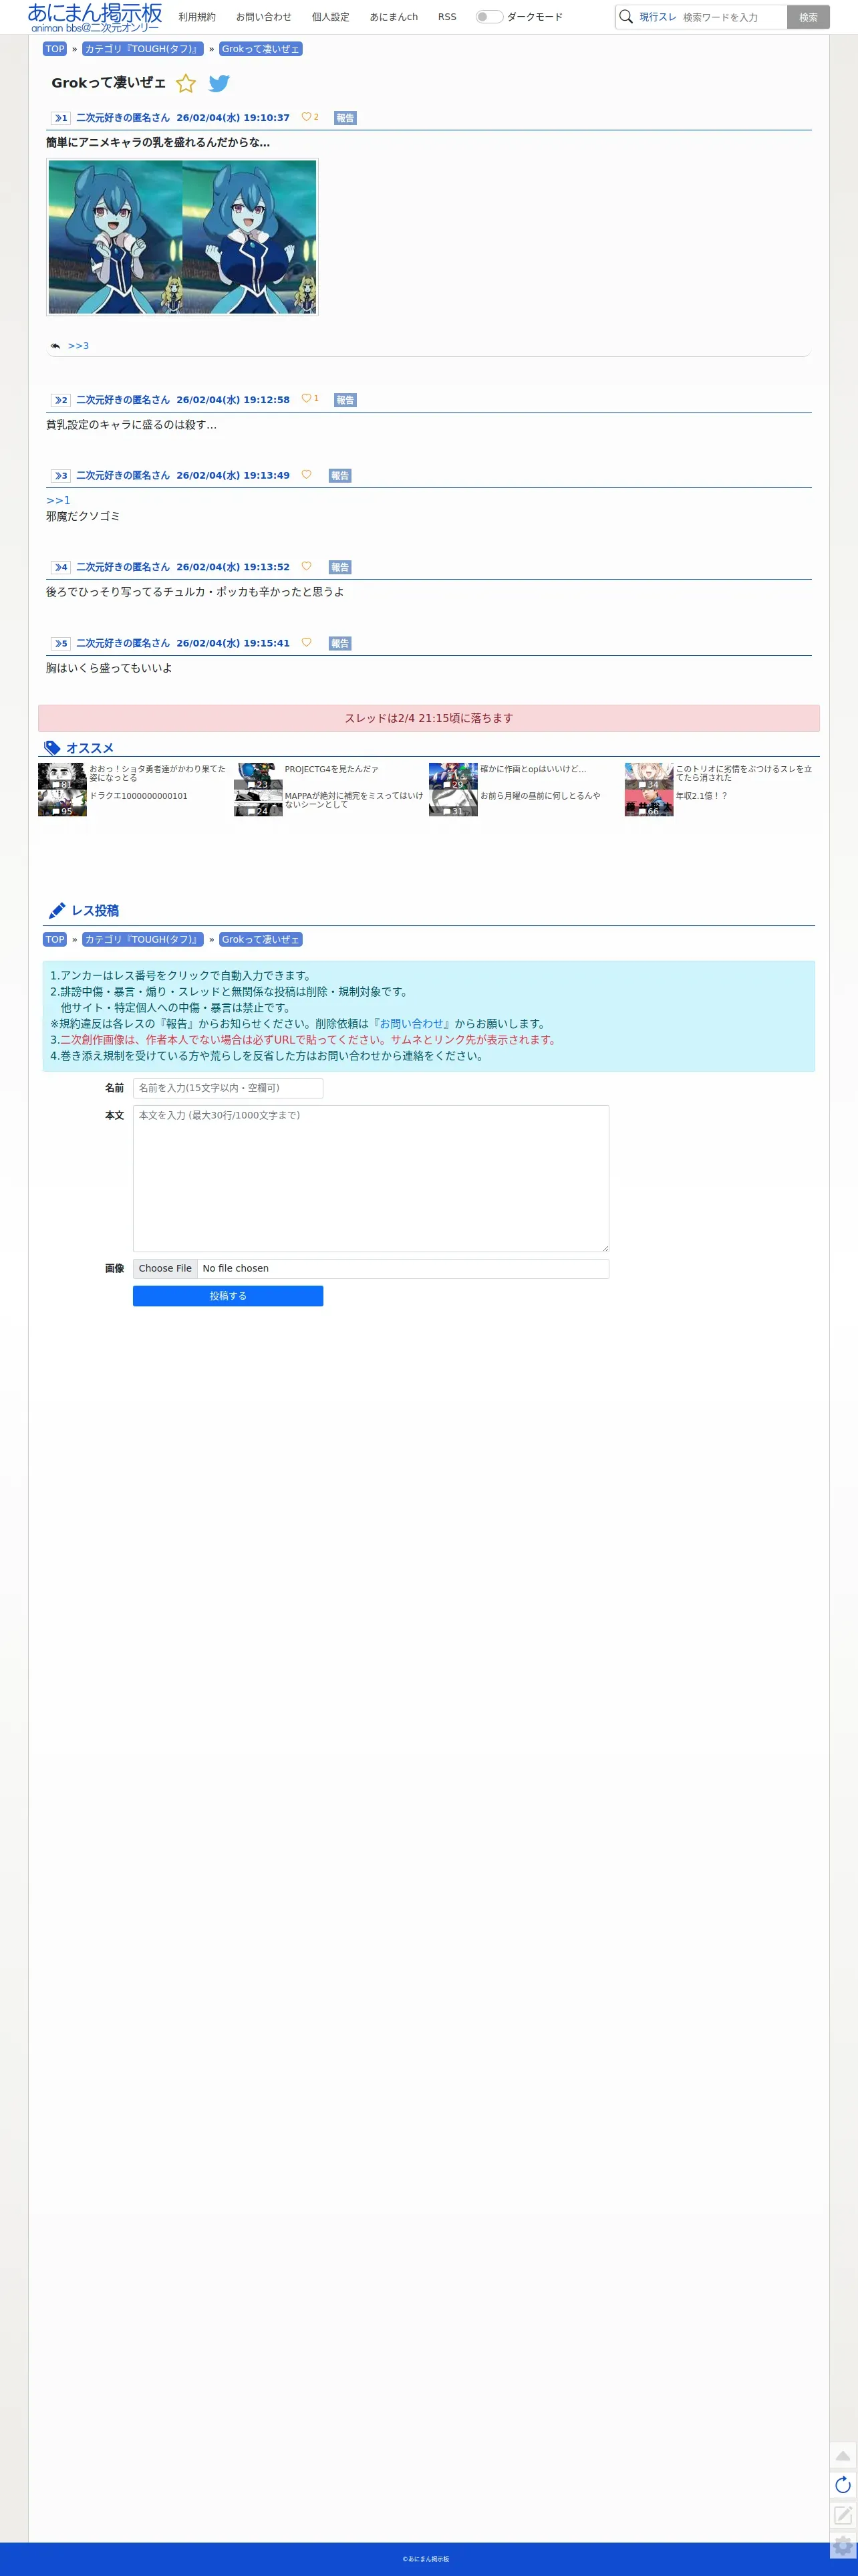Report post 1 with the 報告 button

pos(345,118)
